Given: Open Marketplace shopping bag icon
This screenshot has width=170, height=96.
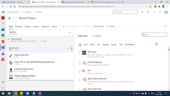Looking at the screenshot, I should (148, 12).
